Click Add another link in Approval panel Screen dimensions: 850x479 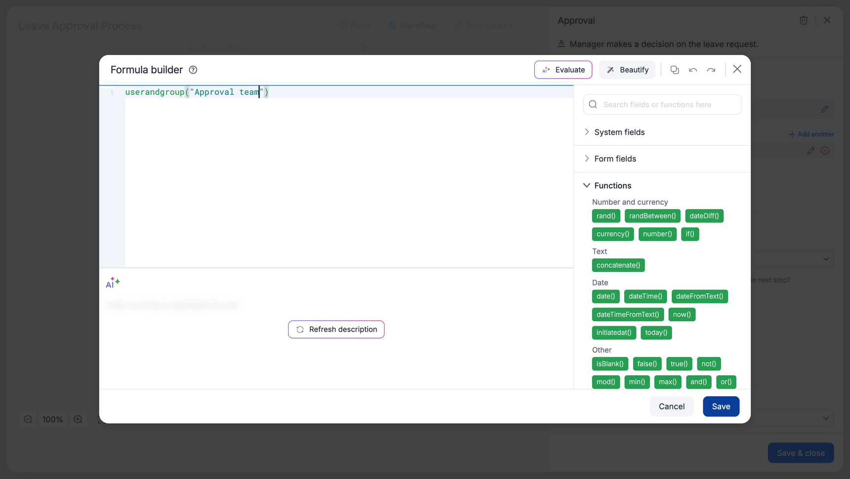tap(811, 134)
